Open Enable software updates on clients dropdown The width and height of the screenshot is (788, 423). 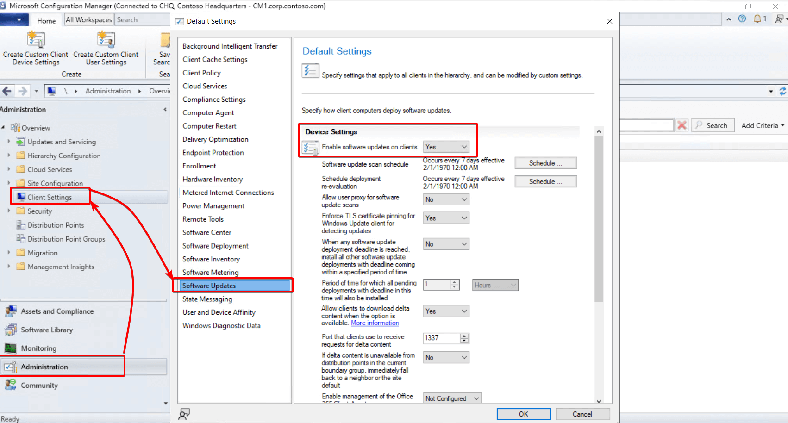(x=446, y=147)
